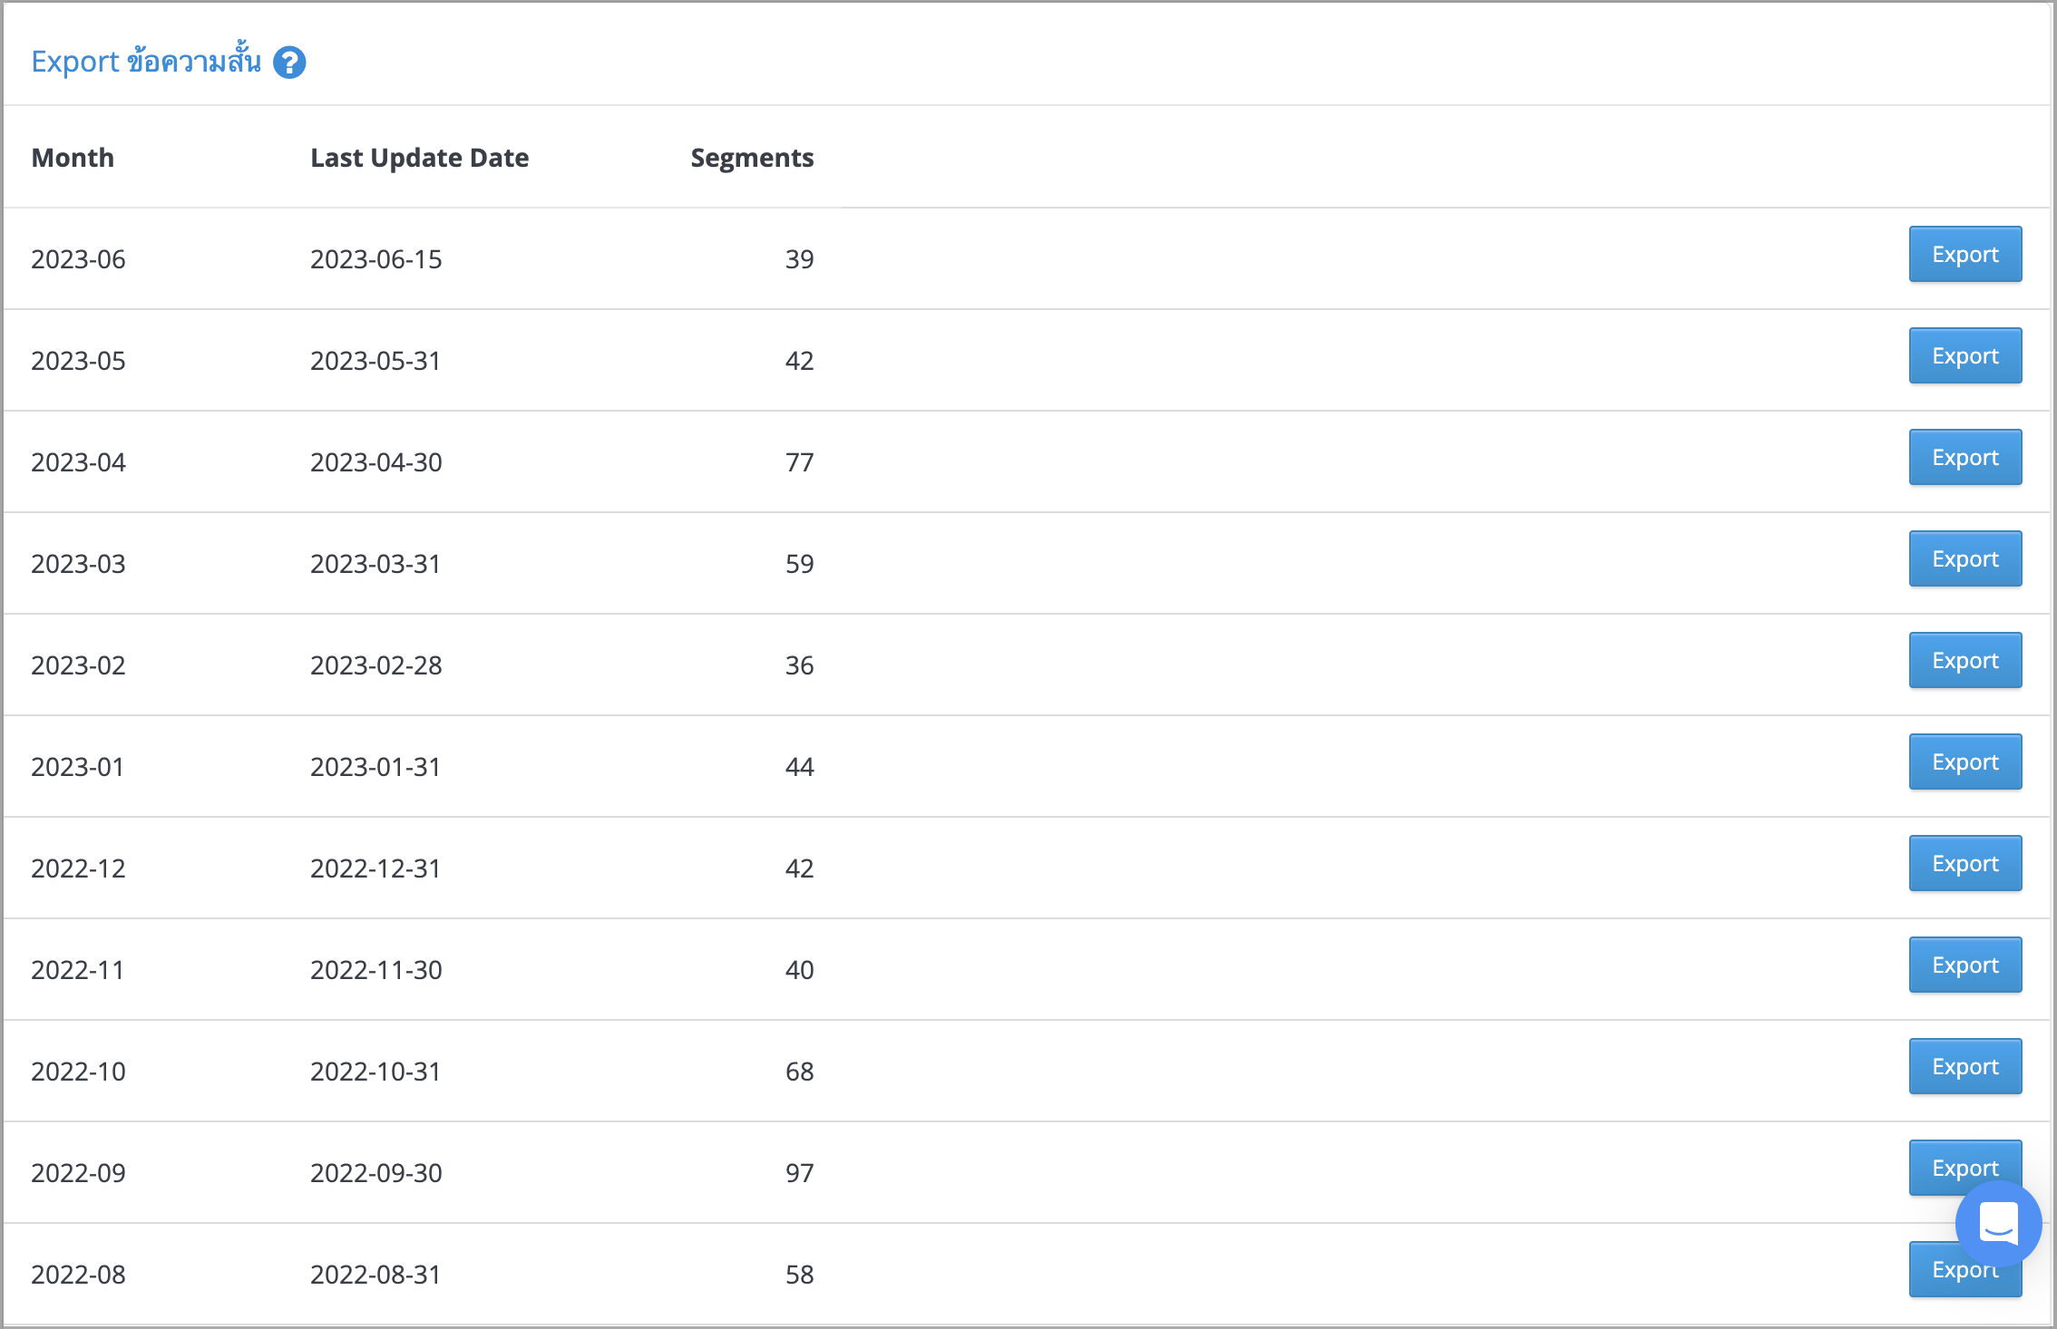Export the 2023-03 short messages
The height and width of the screenshot is (1329, 2057).
[x=1965, y=558]
